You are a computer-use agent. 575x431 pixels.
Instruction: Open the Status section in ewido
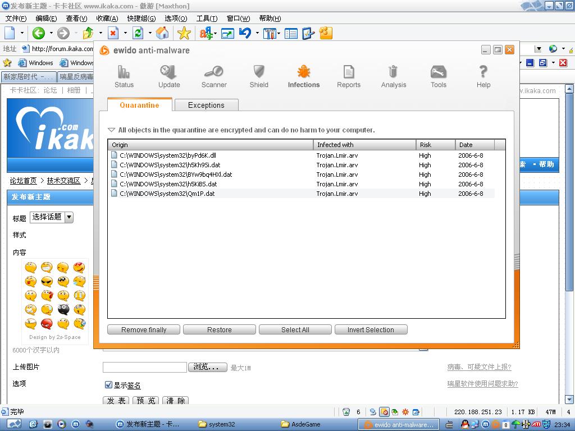124,76
